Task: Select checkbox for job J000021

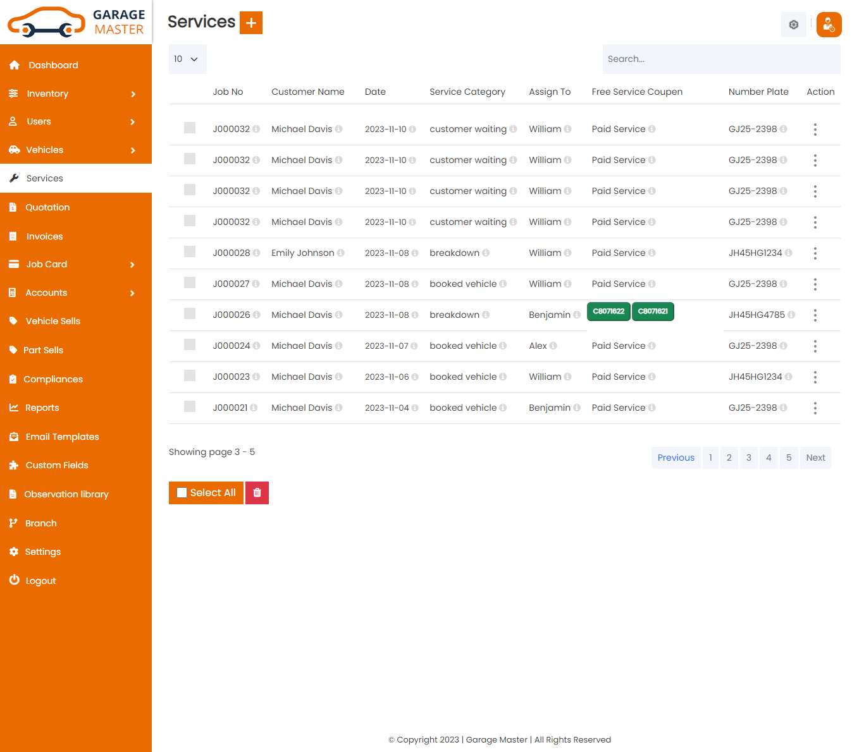Action: coord(190,406)
